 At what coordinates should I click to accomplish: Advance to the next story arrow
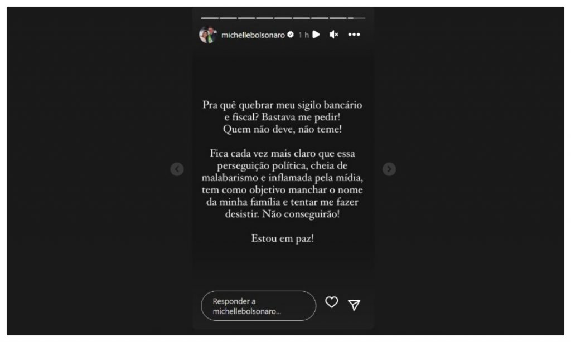coord(389,169)
